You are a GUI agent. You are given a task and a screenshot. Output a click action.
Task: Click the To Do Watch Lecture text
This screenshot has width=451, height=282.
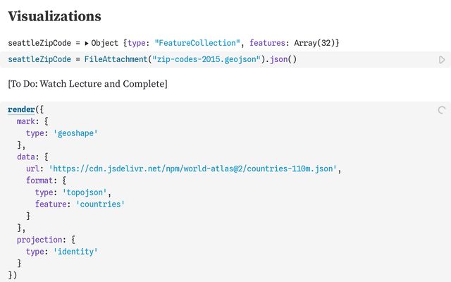pos(87,84)
